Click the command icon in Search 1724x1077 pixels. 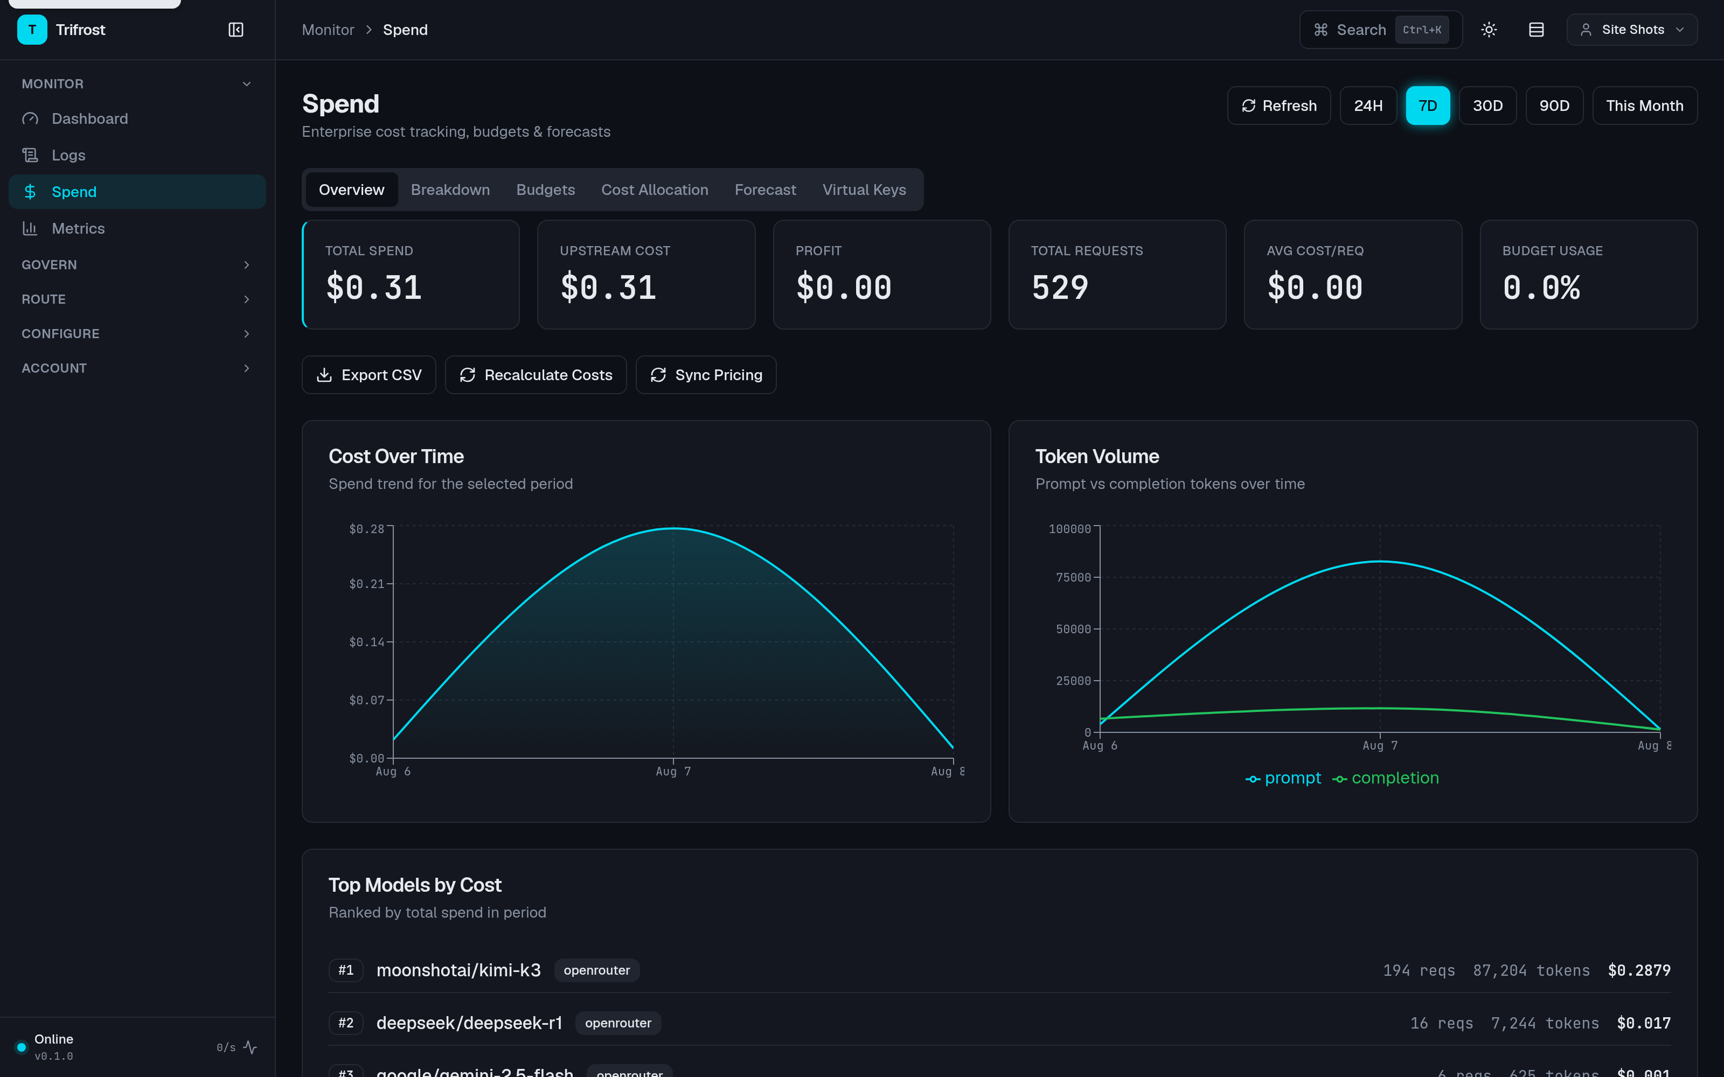coord(1321,30)
